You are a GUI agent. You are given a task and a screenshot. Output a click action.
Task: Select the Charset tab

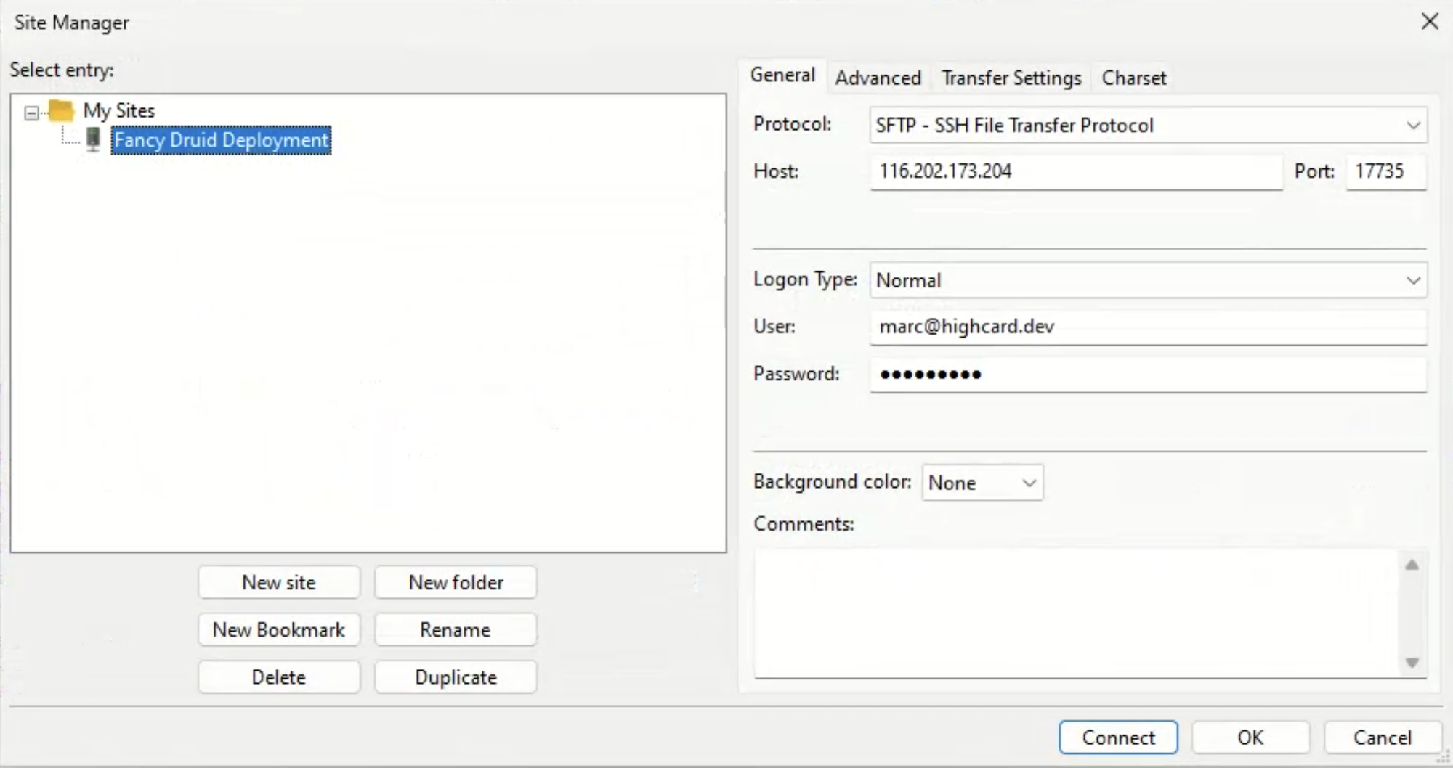(x=1133, y=78)
